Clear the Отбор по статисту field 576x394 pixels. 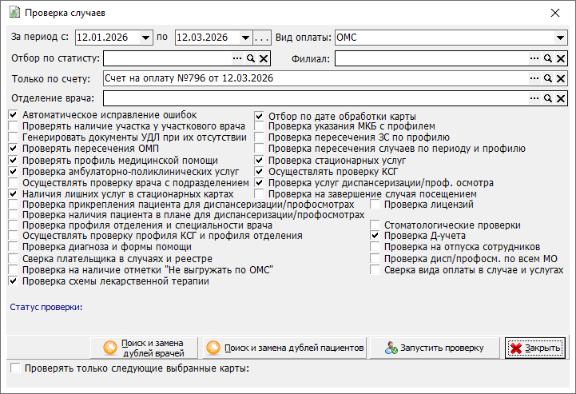[264, 58]
